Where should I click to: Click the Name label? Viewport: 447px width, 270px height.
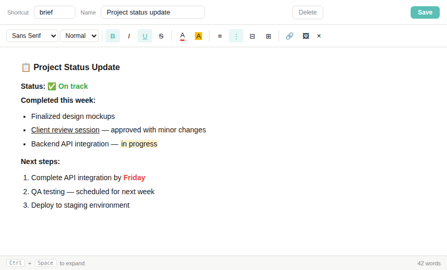point(88,12)
